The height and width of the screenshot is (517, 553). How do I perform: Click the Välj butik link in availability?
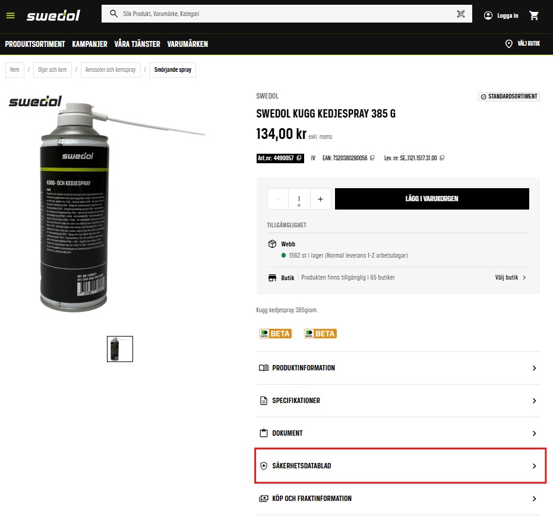pyautogui.click(x=510, y=277)
